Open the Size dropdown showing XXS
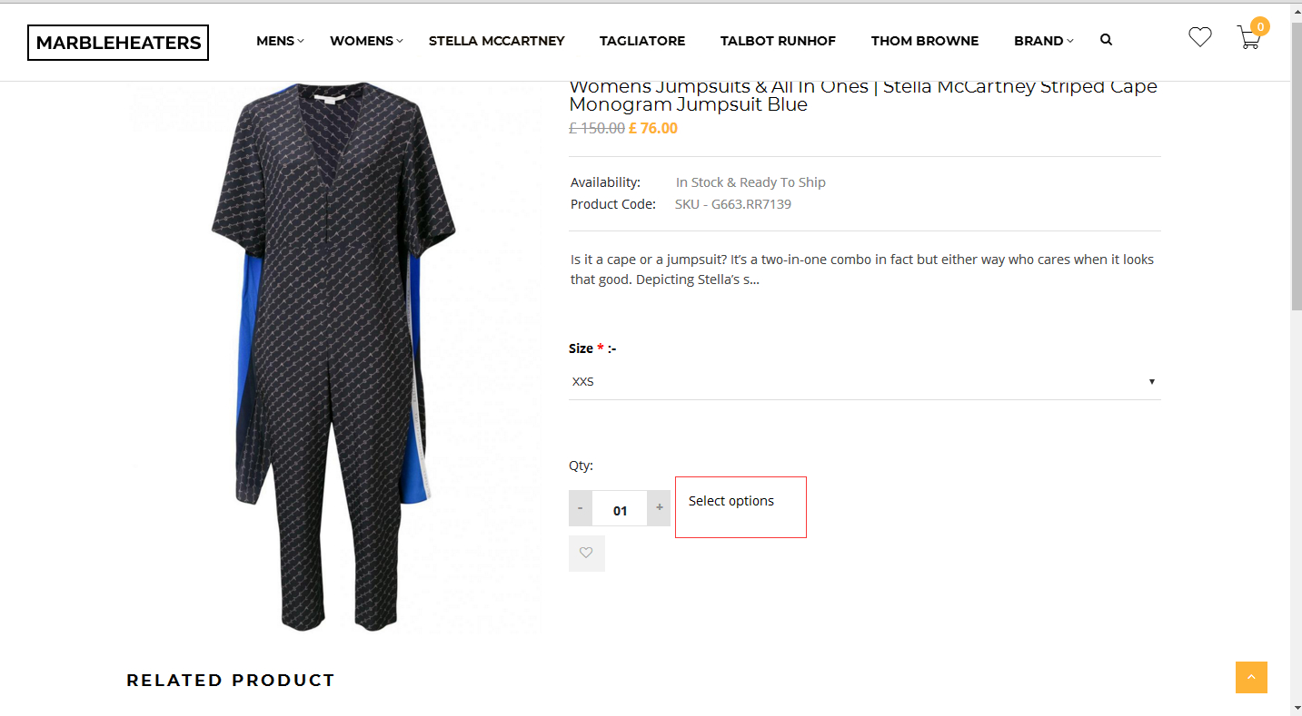The height and width of the screenshot is (716, 1302). click(x=864, y=381)
